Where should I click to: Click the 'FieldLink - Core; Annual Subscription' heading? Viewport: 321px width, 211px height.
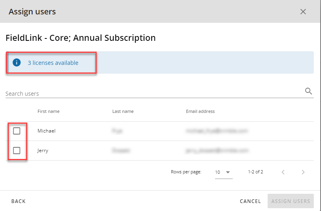(81, 38)
